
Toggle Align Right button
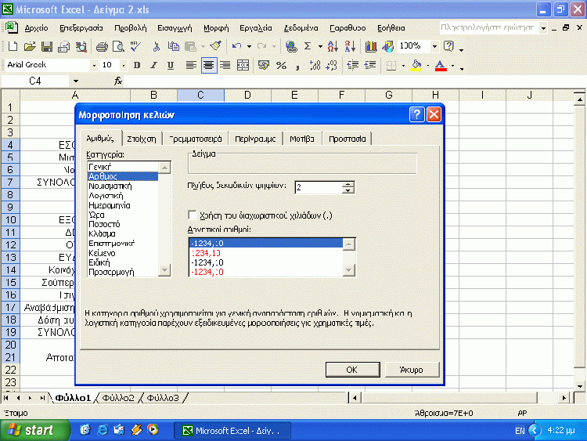click(x=225, y=66)
